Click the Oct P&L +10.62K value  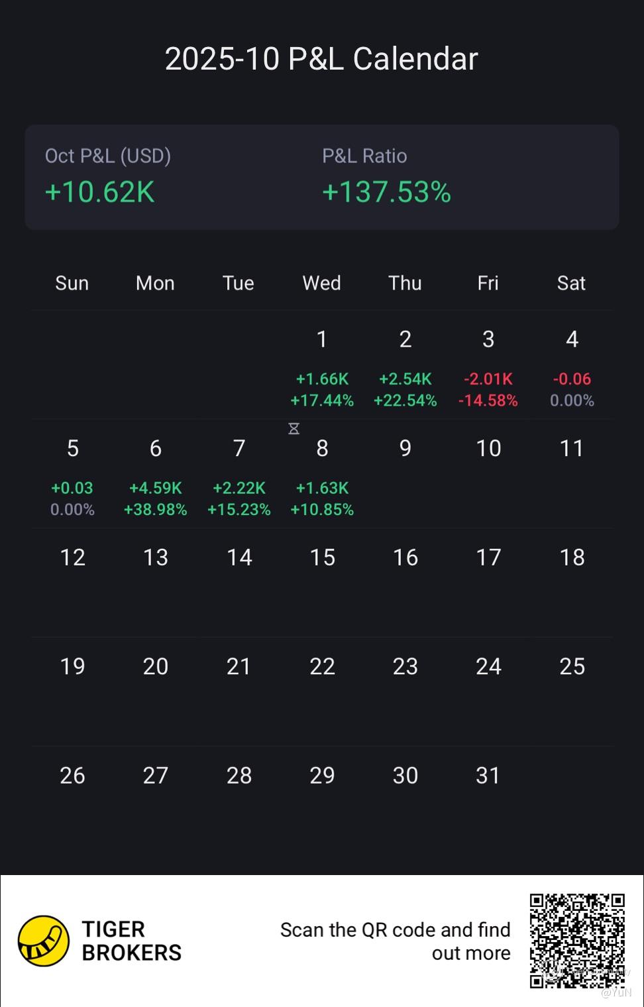[x=100, y=192]
